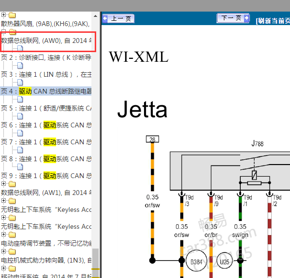290x278 pixels.
Task: Click the J788 relay label in diagram
Action: point(258,143)
